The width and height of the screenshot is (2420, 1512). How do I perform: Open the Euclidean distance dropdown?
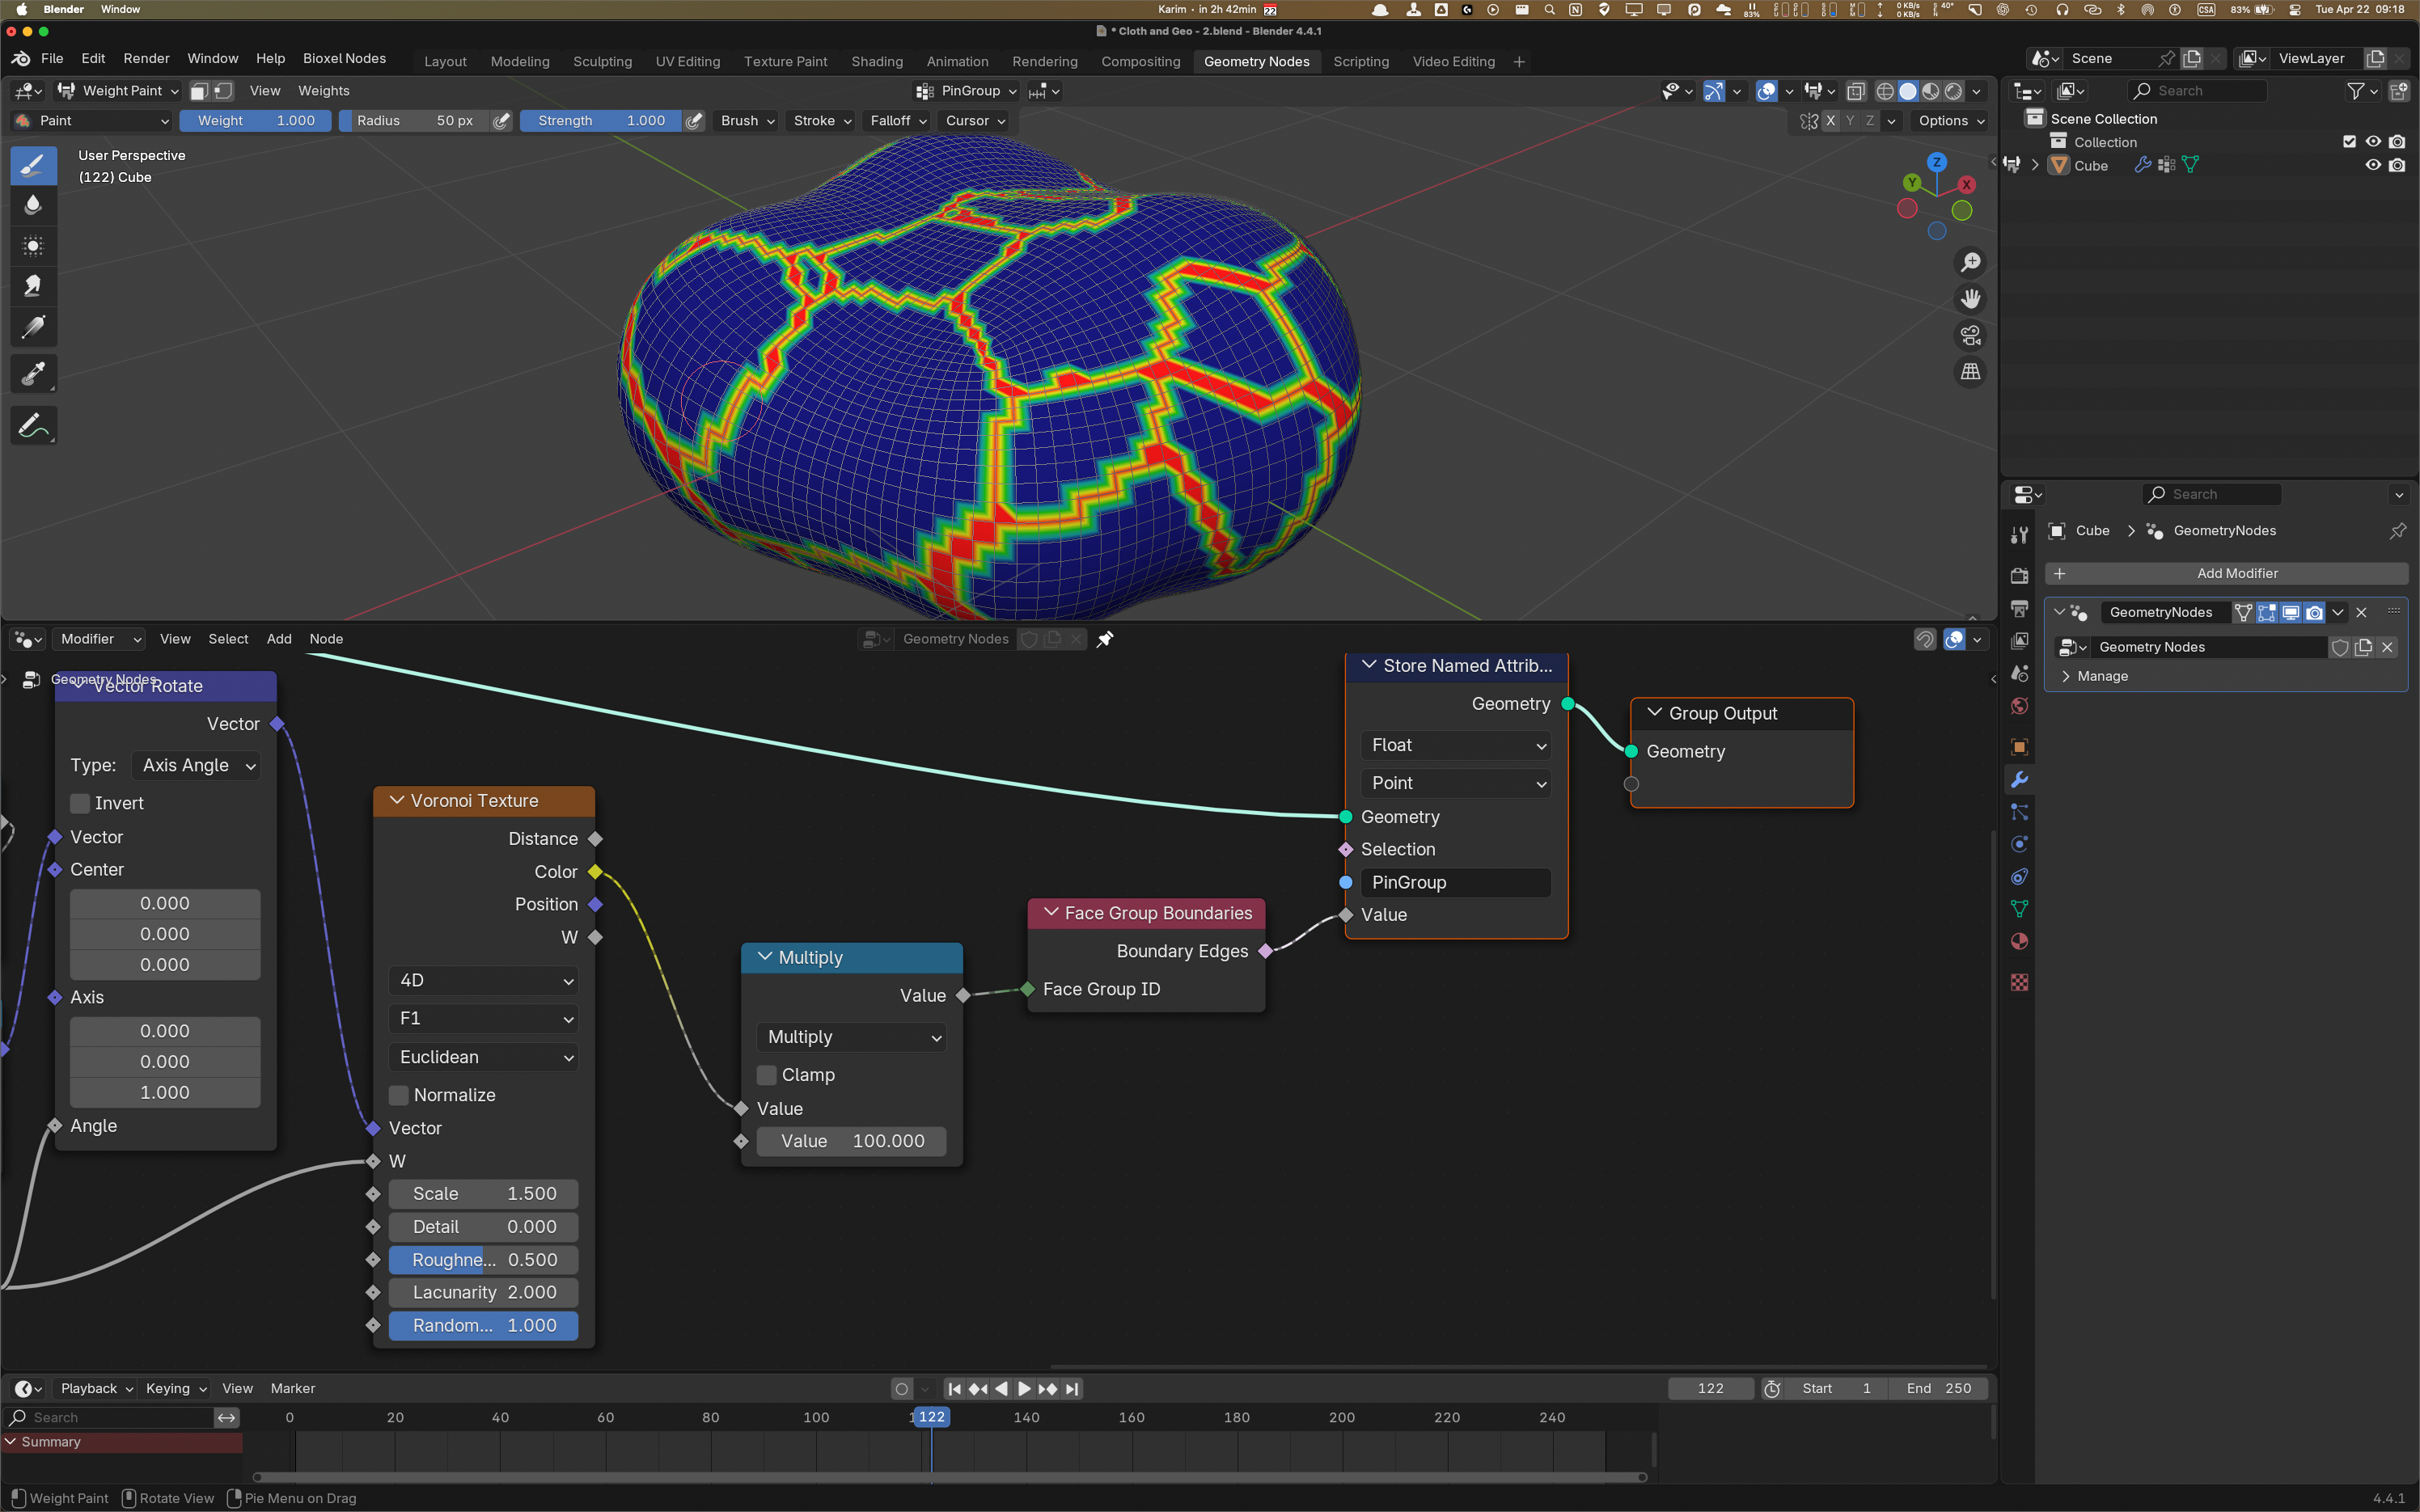point(484,1058)
